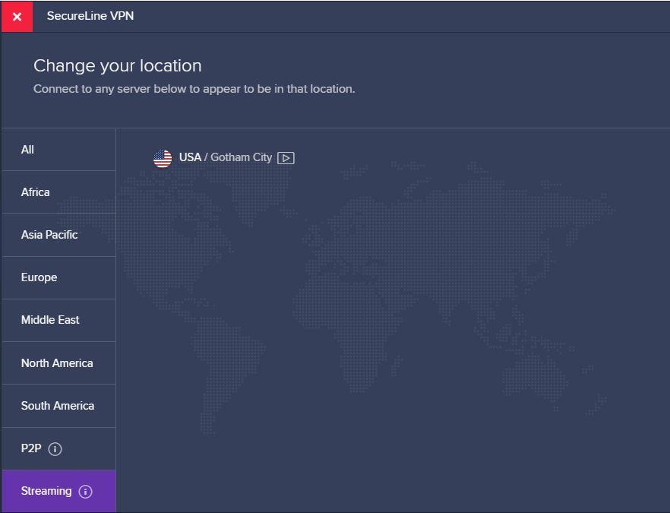Open South America server list
The height and width of the screenshot is (513, 670).
pos(58,406)
